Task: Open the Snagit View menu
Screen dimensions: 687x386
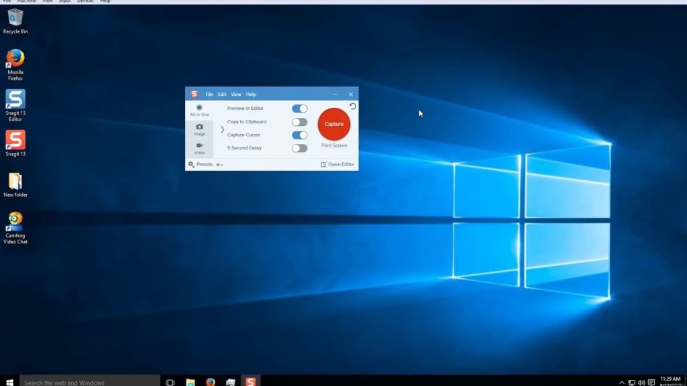Action: pos(236,94)
